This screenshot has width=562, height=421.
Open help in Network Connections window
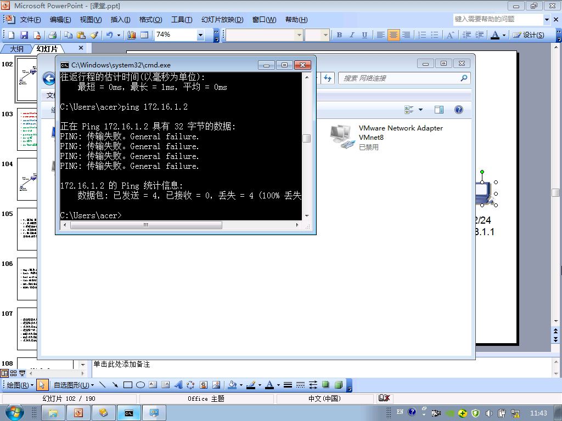[x=458, y=110]
